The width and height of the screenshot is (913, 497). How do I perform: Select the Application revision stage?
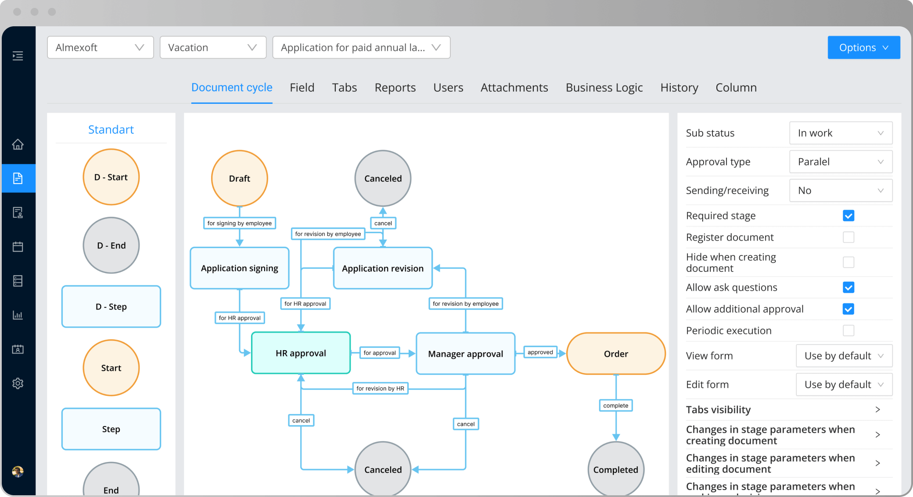tap(383, 268)
